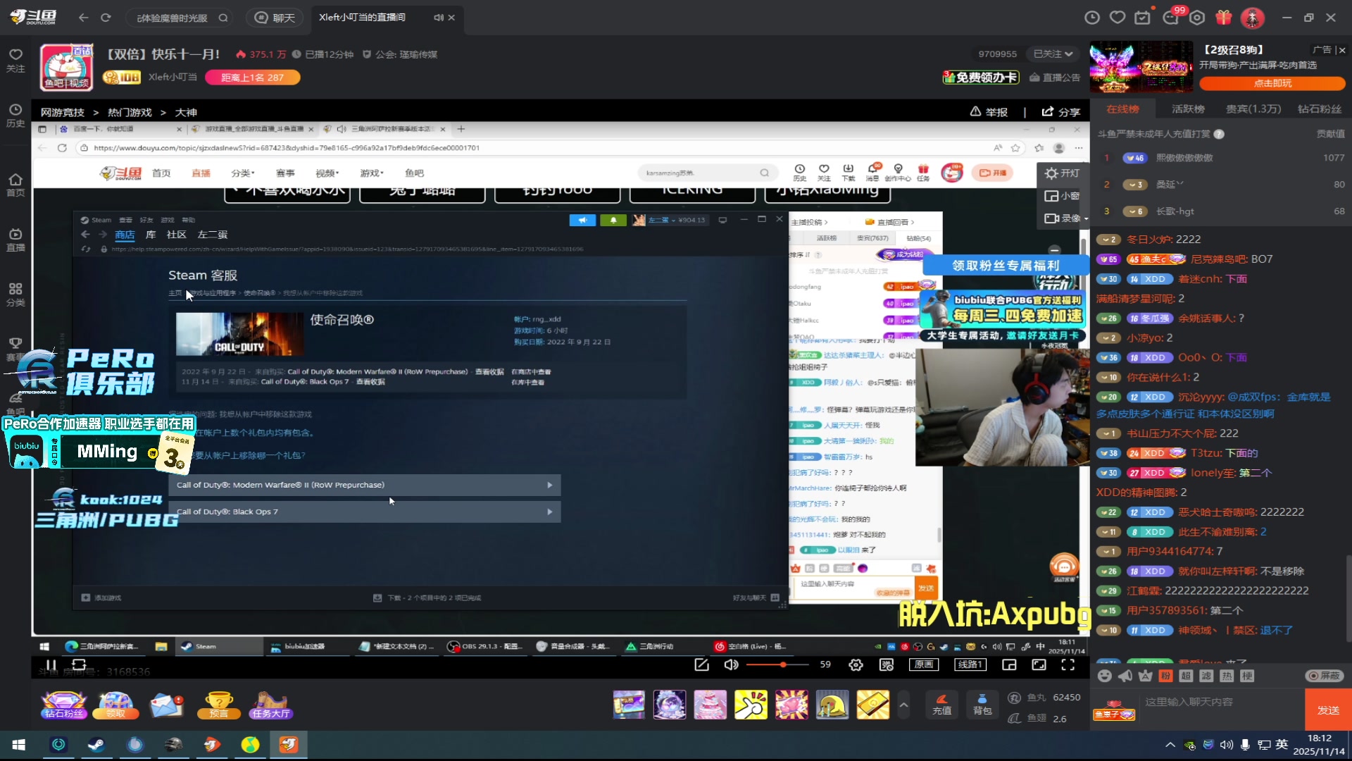Open the emoji picker in chat

coord(1104,676)
